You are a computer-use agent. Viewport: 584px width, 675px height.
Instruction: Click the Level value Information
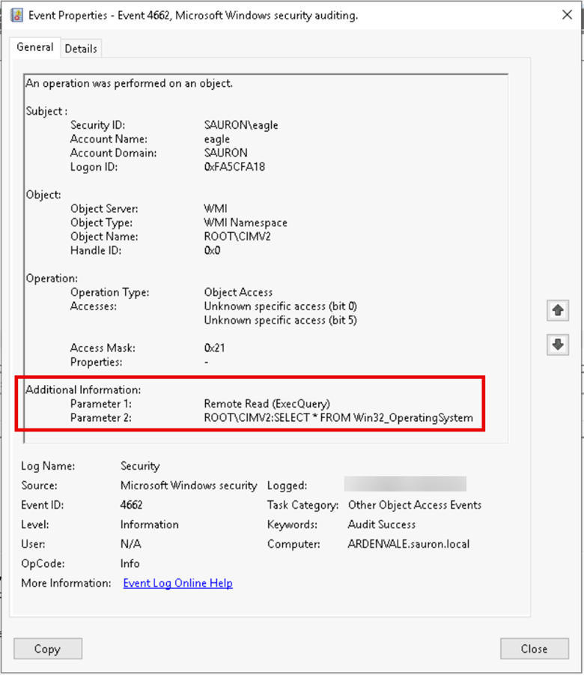(150, 524)
